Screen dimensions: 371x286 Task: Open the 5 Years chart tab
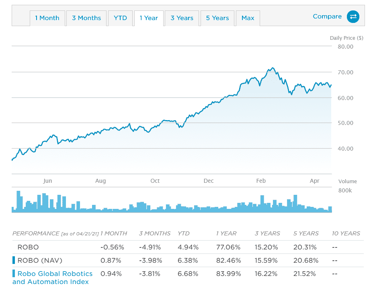tap(217, 18)
